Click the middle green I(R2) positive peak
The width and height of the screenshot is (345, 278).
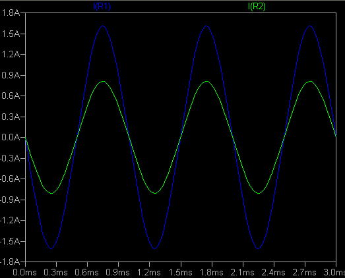pyautogui.click(x=206, y=82)
